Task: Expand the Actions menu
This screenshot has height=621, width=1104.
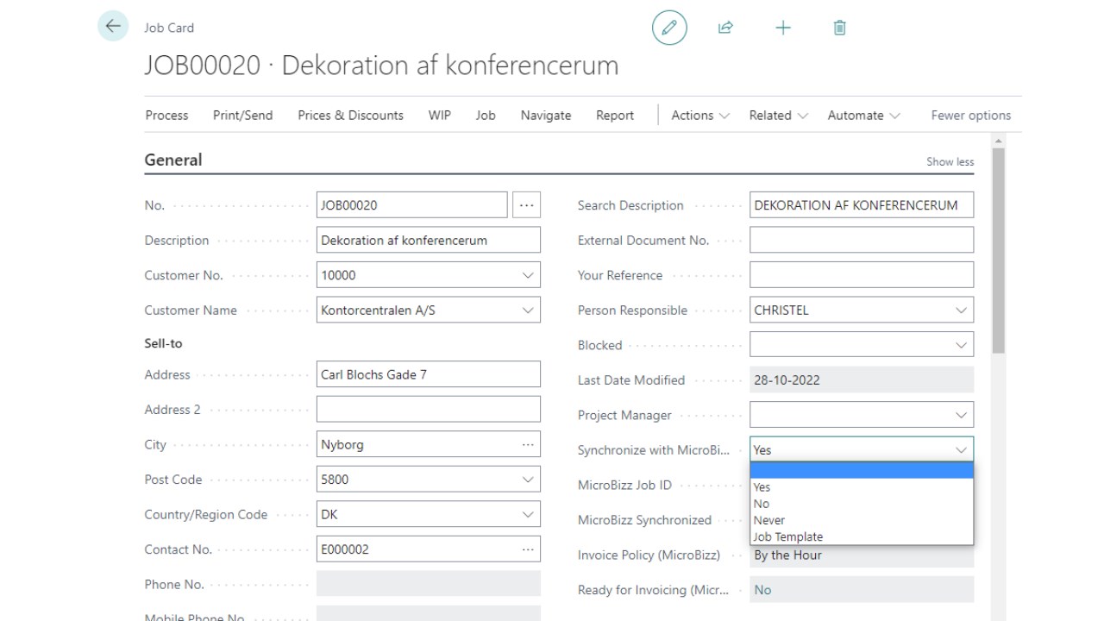Action: click(700, 116)
